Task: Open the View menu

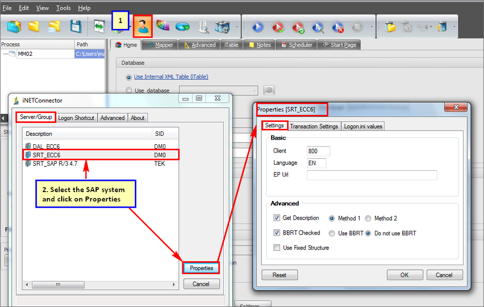Action: (42, 8)
